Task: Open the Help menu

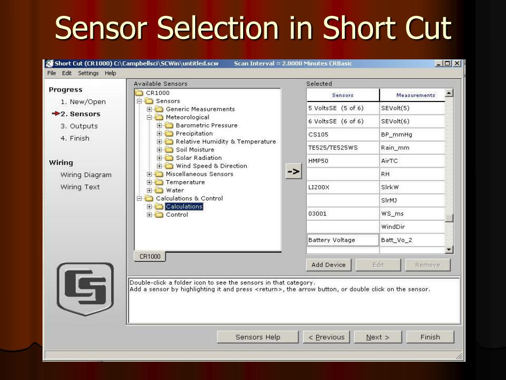Action: 110,73
